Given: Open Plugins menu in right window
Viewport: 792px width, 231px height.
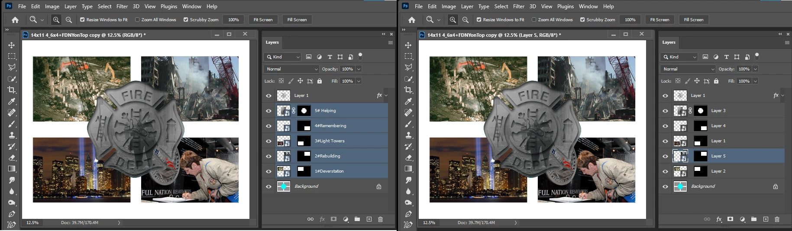Looking at the screenshot, I should click(x=566, y=6).
